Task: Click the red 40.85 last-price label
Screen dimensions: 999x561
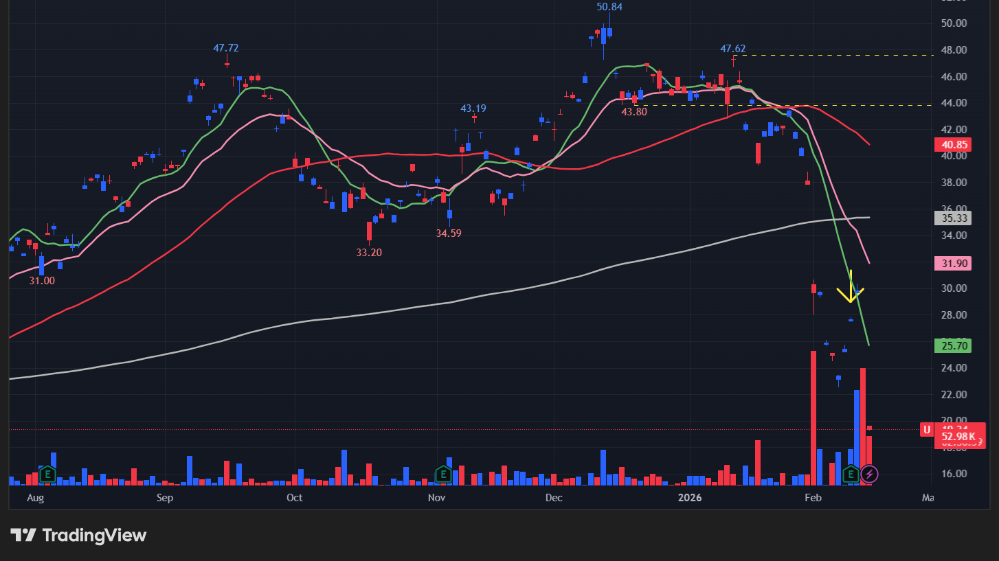Action: point(953,145)
